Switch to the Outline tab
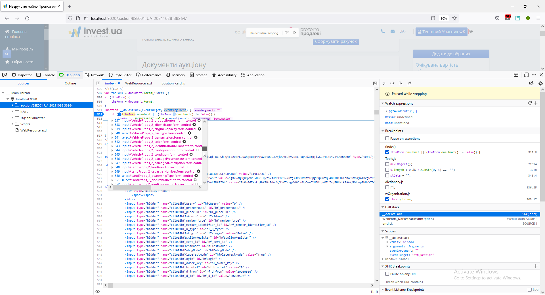545x295 pixels. (70, 83)
